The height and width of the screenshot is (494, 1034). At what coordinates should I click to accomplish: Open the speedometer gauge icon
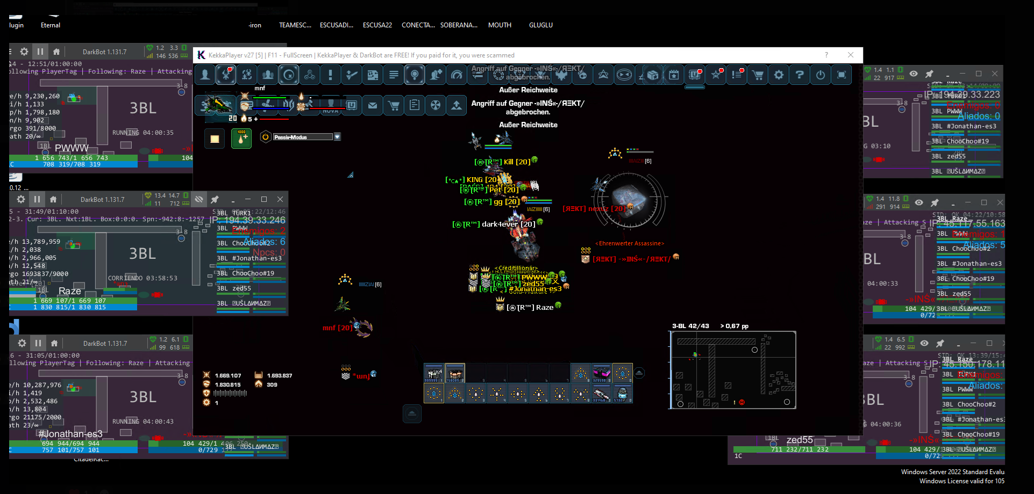click(x=457, y=75)
